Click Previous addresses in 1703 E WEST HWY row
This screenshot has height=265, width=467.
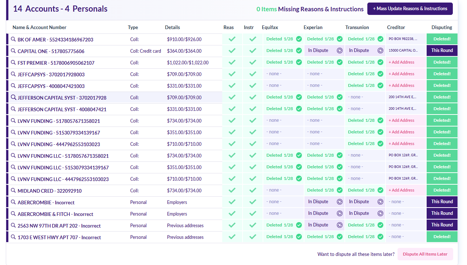[x=185, y=237]
